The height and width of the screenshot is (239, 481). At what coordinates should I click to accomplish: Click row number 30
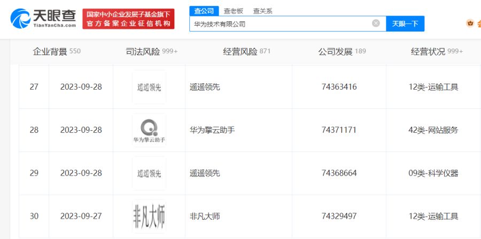pos(34,217)
